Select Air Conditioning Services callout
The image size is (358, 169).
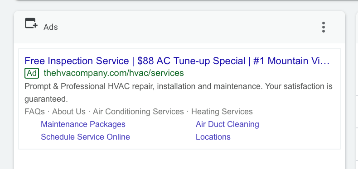138,112
